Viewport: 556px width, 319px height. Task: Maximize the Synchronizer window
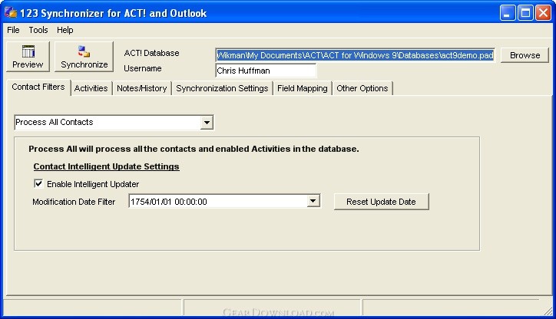(x=525, y=13)
